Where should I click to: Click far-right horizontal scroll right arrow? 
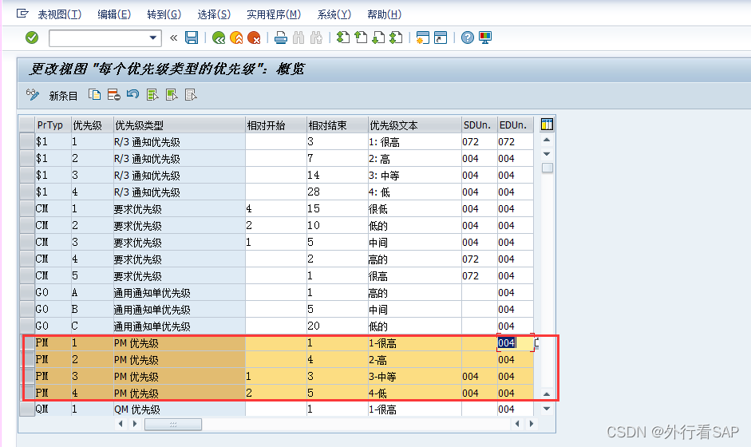[x=532, y=424]
